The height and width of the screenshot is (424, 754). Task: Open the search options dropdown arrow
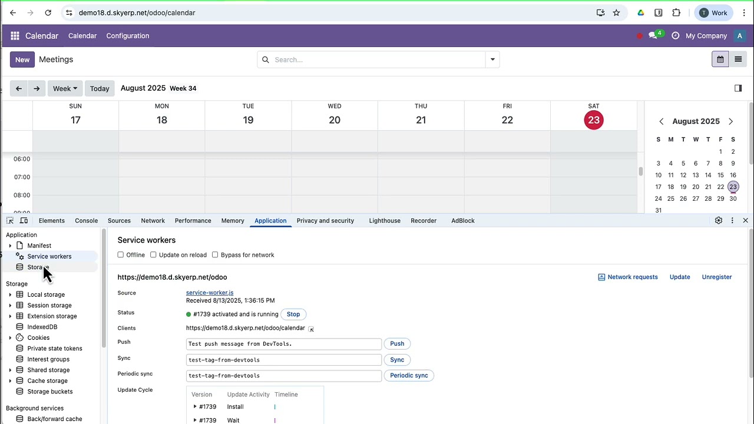[492, 59]
